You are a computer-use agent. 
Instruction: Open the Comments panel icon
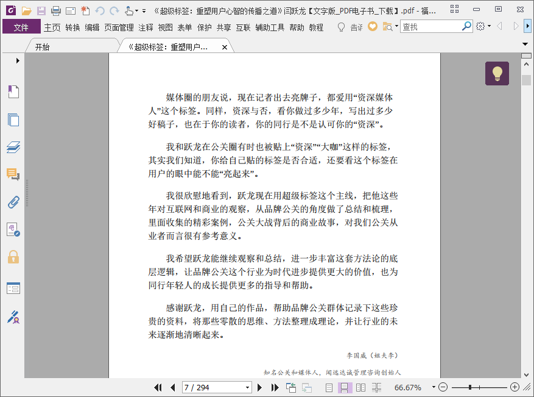pyautogui.click(x=13, y=174)
